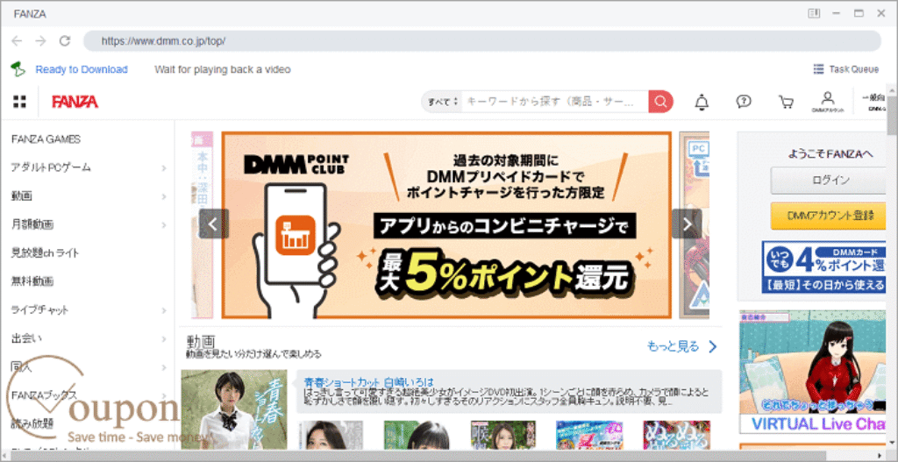The width and height of the screenshot is (898, 462).
Task: Open FANZA GAMES in the sidebar
Action: pyautogui.click(x=46, y=139)
